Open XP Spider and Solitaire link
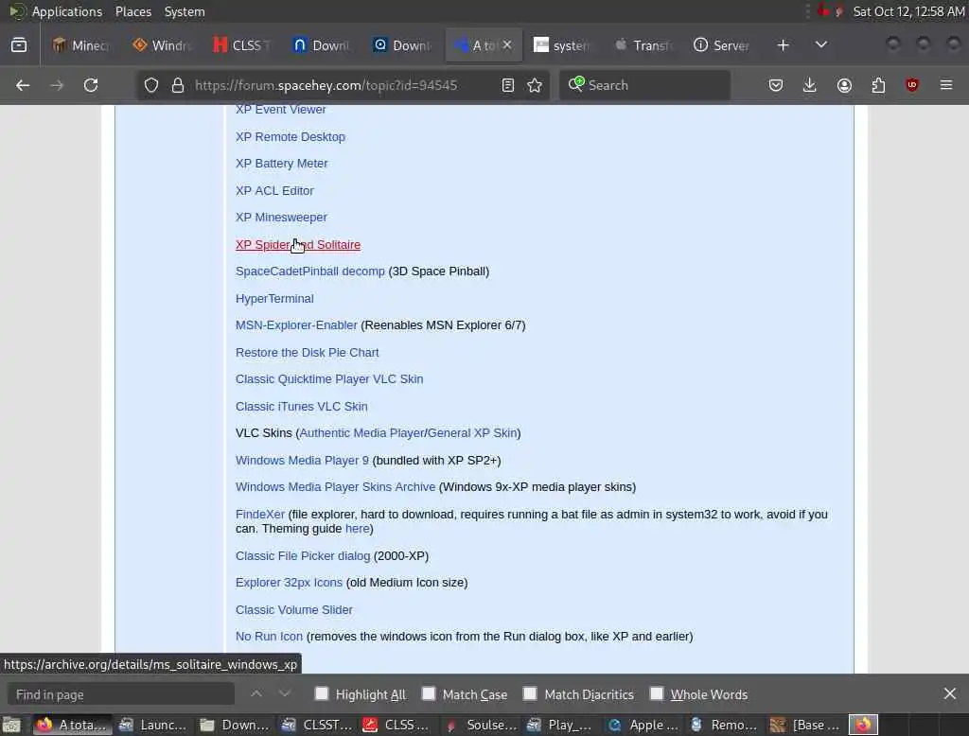Image resolution: width=969 pixels, height=736 pixels. 298,245
